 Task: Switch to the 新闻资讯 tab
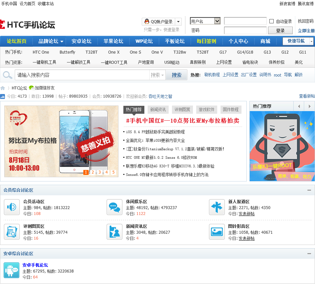coord(158,109)
